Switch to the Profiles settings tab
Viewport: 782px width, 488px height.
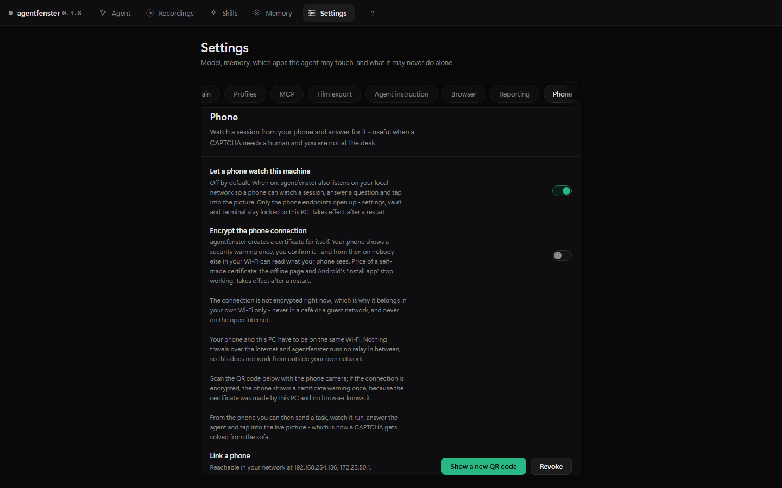245,94
